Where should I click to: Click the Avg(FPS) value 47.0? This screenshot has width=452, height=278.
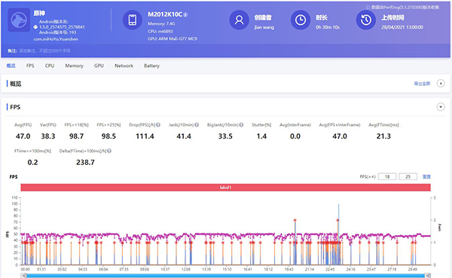point(23,136)
